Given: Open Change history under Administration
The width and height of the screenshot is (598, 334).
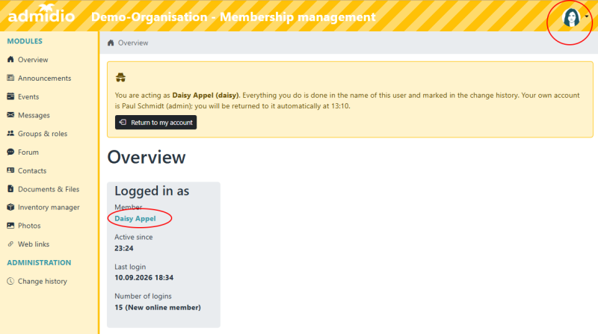Looking at the screenshot, I should click(x=43, y=282).
